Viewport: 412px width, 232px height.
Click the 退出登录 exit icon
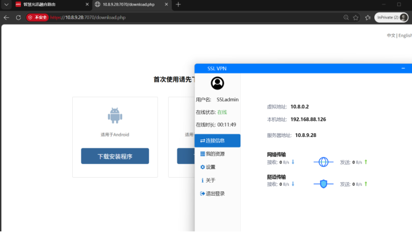coord(203,194)
